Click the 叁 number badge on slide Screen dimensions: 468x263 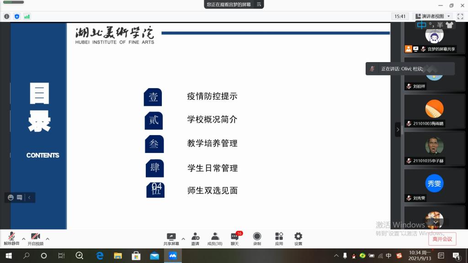coord(154,144)
